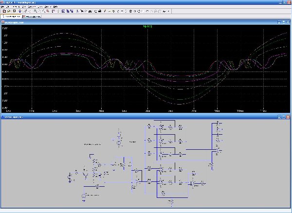
Task: Minimize the waveform plot child window
Action: click(279, 22)
